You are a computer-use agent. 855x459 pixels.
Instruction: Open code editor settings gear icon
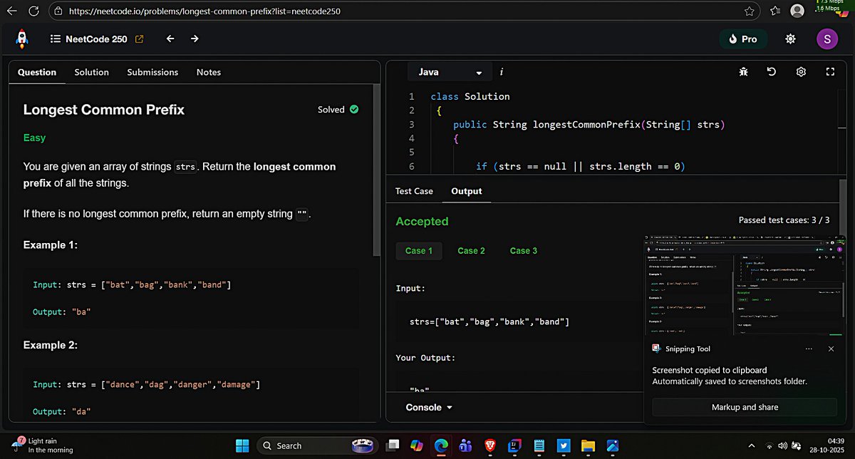pos(800,72)
